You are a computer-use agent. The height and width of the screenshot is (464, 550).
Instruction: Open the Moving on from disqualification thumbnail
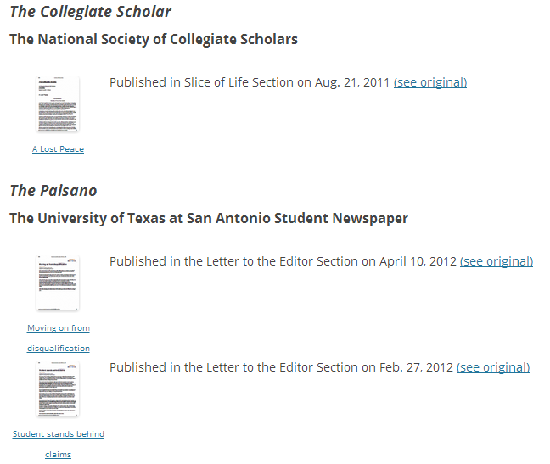tap(58, 282)
